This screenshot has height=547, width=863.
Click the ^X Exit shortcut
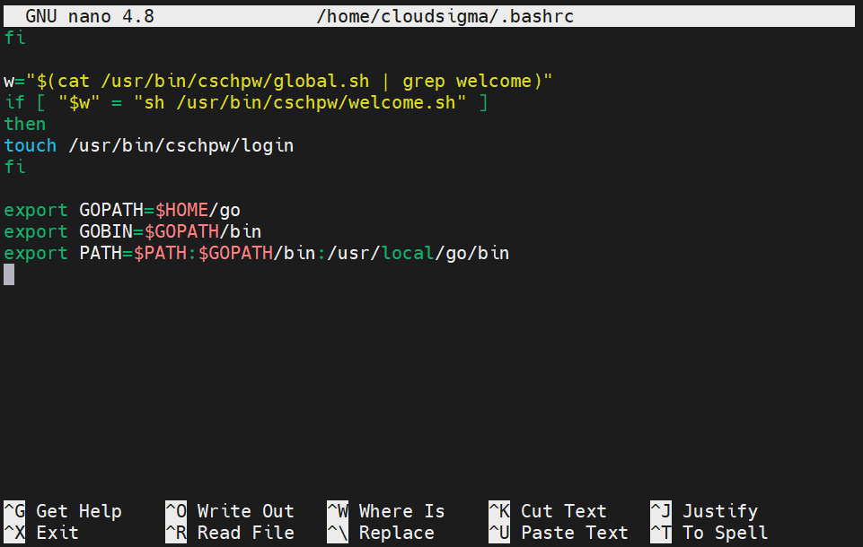click(41, 533)
